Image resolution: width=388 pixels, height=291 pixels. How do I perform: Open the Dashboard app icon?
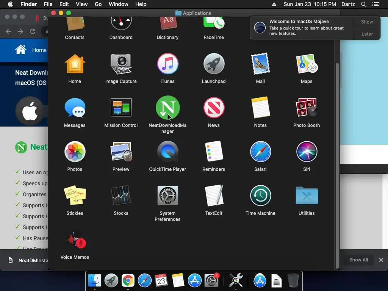click(121, 24)
